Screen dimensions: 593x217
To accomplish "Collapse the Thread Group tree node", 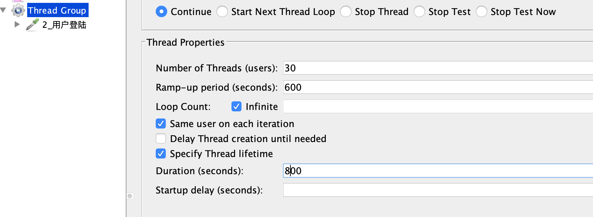I will click(x=4, y=10).
